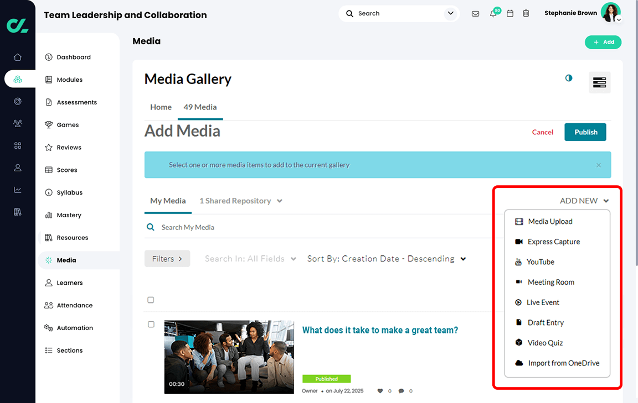Open notifications bell with badge 80
Image resolution: width=638 pixels, height=403 pixels.
click(493, 14)
